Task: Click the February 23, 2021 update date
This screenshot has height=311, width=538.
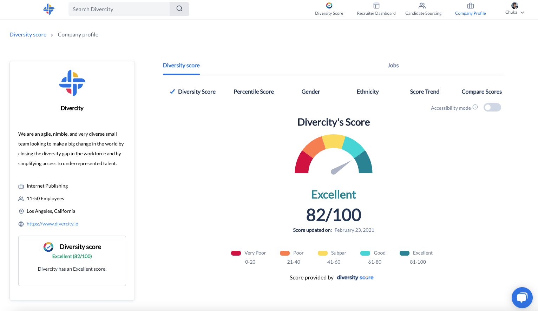Action: [354, 230]
